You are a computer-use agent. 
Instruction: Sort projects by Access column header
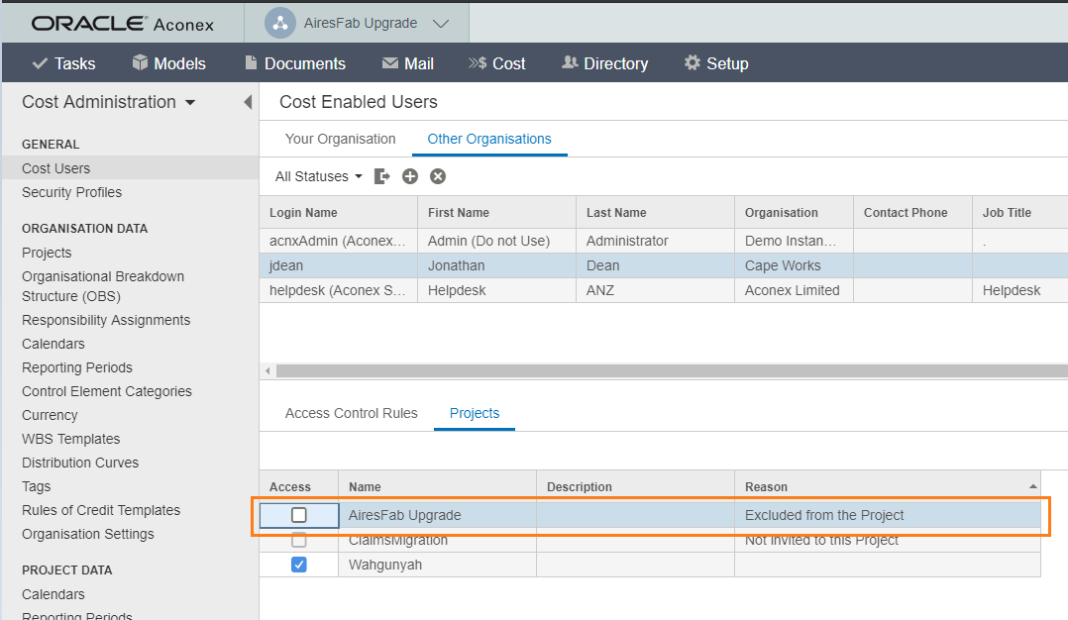pos(299,486)
